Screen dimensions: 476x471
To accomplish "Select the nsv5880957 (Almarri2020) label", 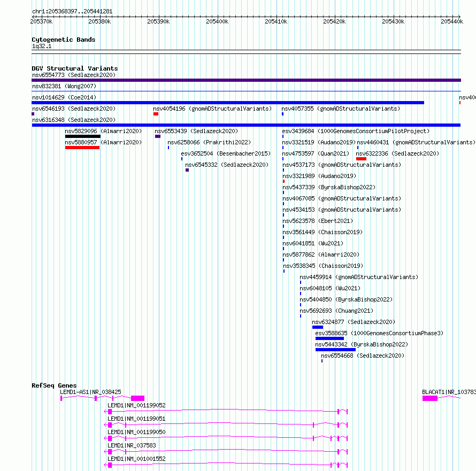I will [103, 142].
